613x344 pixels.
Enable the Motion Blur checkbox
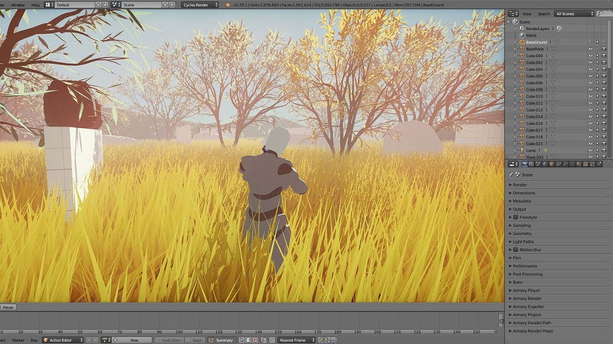(516, 250)
